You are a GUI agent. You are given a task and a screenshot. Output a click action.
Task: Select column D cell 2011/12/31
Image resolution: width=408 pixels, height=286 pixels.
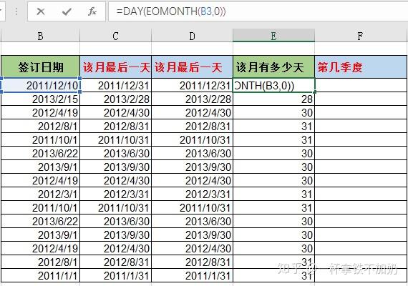pyautogui.click(x=192, y=85)
